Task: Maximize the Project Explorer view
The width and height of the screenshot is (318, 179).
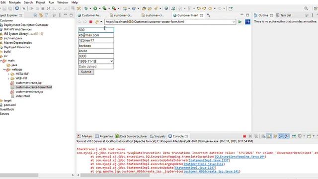Action: [71, 15]
